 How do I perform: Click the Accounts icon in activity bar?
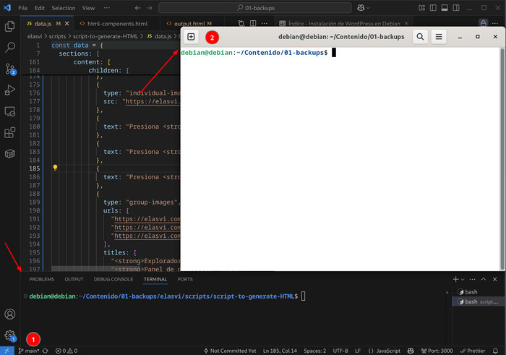(x=9, y=314)
